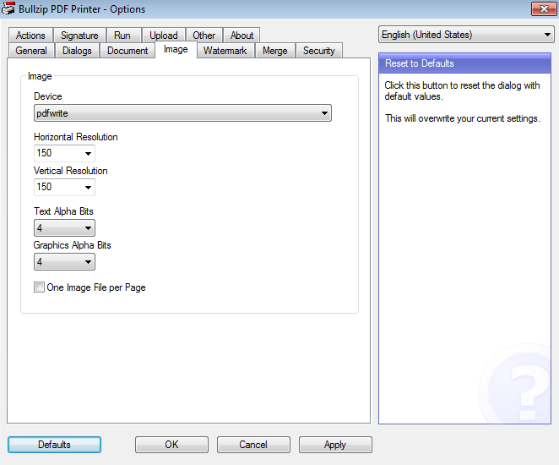Select the Image tab

176,49
